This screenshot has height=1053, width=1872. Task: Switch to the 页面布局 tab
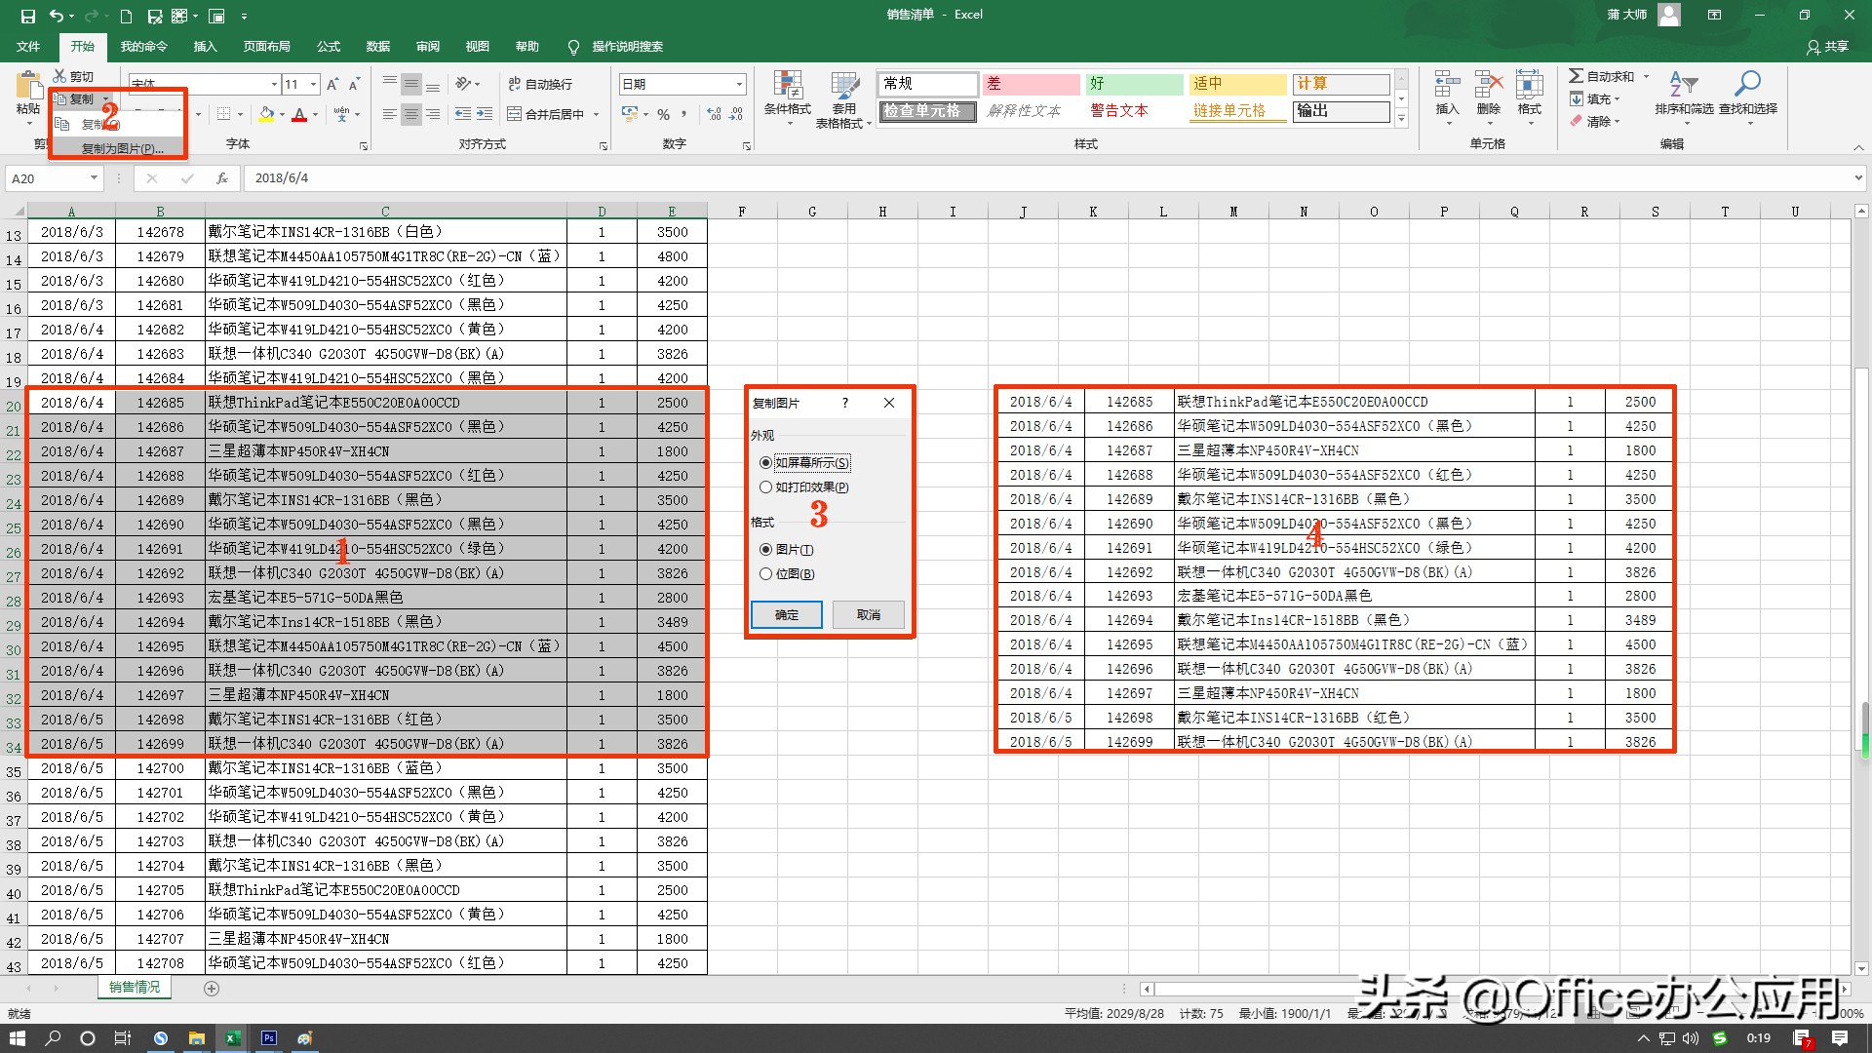pyautogui.click(x=267, y=47)
